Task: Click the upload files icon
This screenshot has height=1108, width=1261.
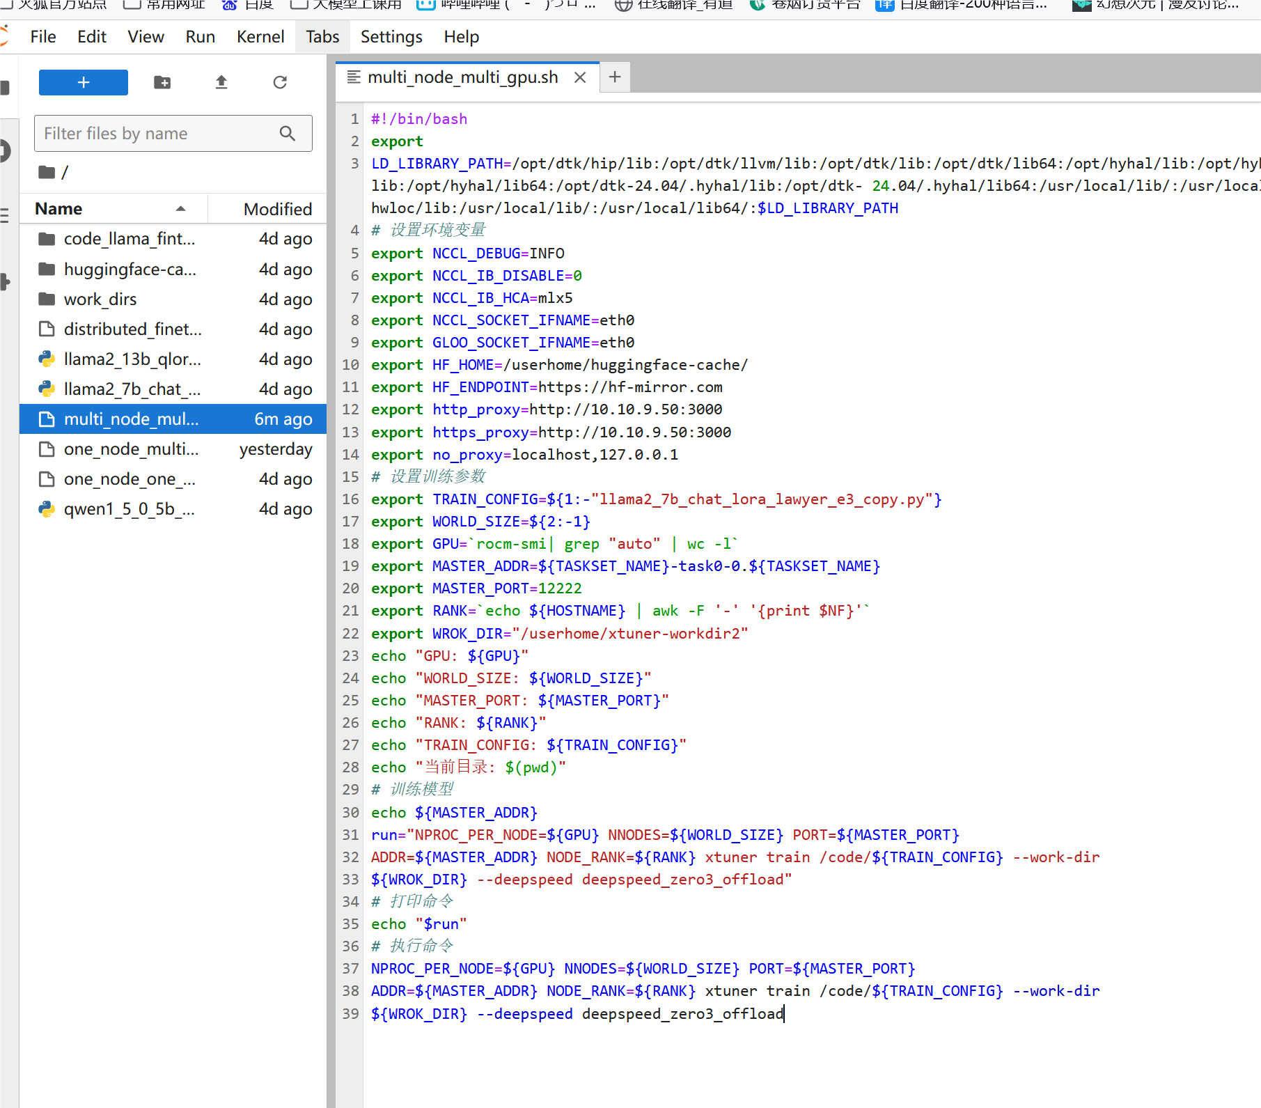Action: click(221, 82)
